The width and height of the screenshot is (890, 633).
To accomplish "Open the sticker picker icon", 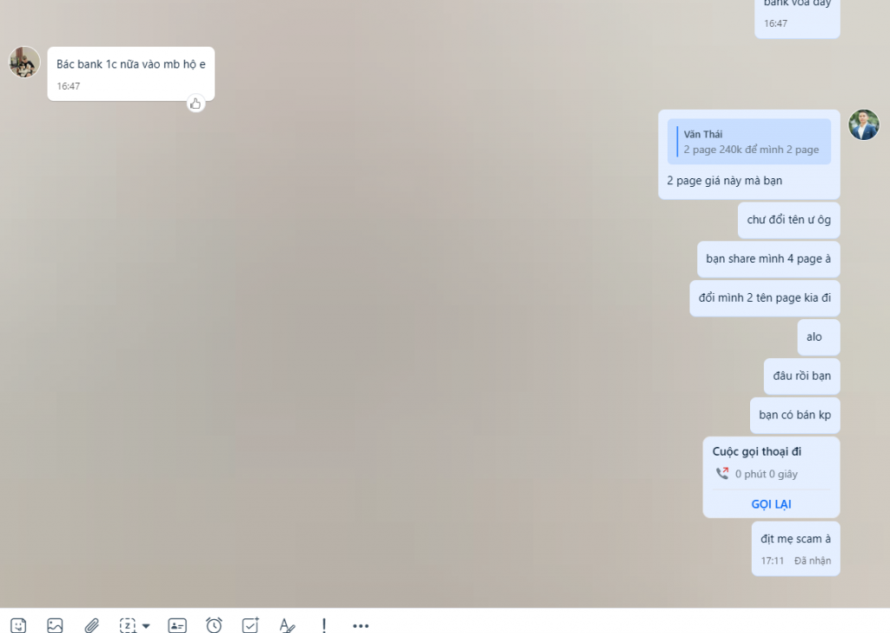I will click(18, 624).
